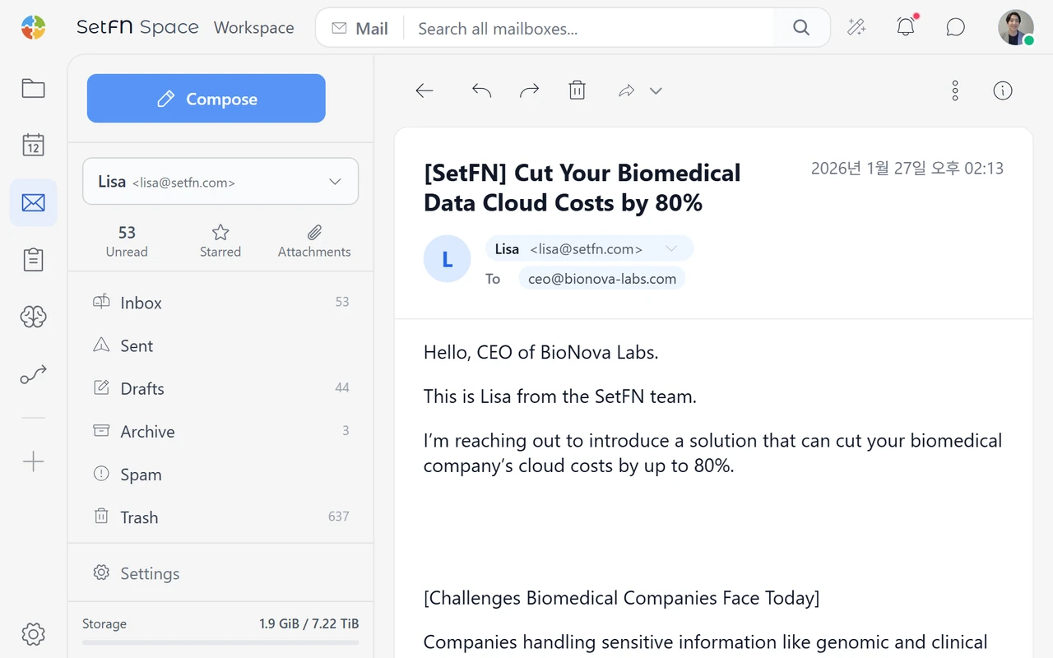Reply to the email with the reply arrow
This screenshot has height=658, width=1053.
481,90
